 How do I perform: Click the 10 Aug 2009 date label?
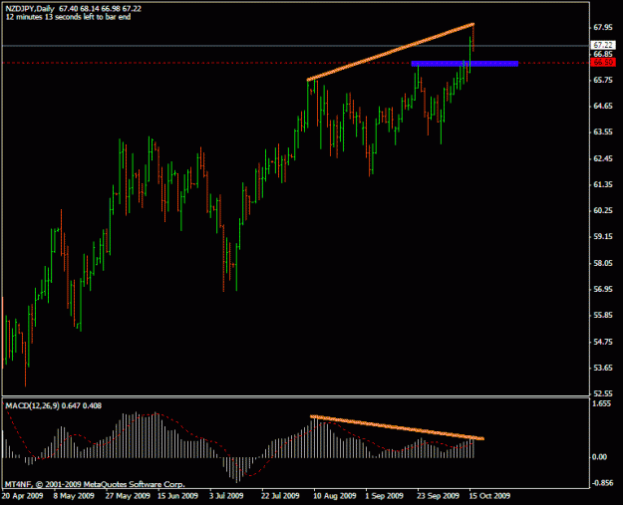[x=335, y=496]
